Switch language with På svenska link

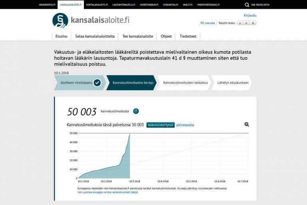pyautogui.click(x=207, y=23)
